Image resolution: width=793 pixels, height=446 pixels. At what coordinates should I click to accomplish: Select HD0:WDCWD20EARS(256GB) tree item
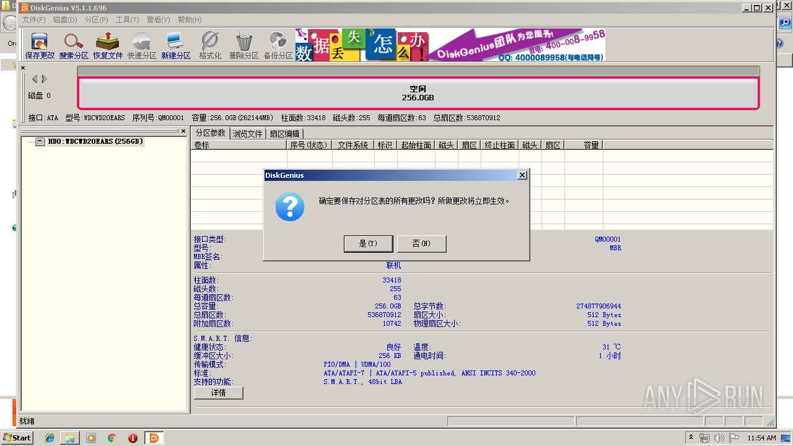coord(95,142)
